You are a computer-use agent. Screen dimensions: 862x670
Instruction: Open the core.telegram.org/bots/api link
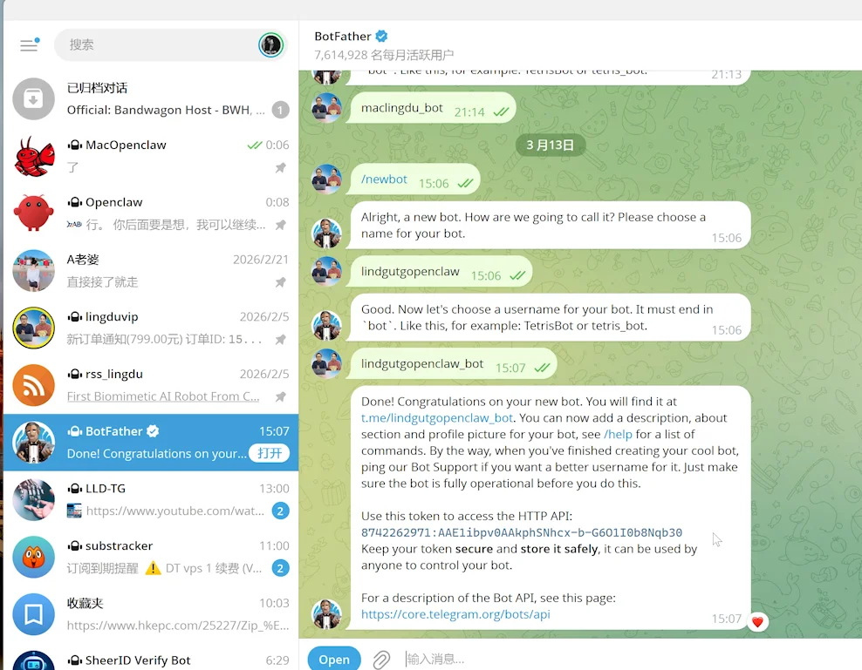click(455, 614)
